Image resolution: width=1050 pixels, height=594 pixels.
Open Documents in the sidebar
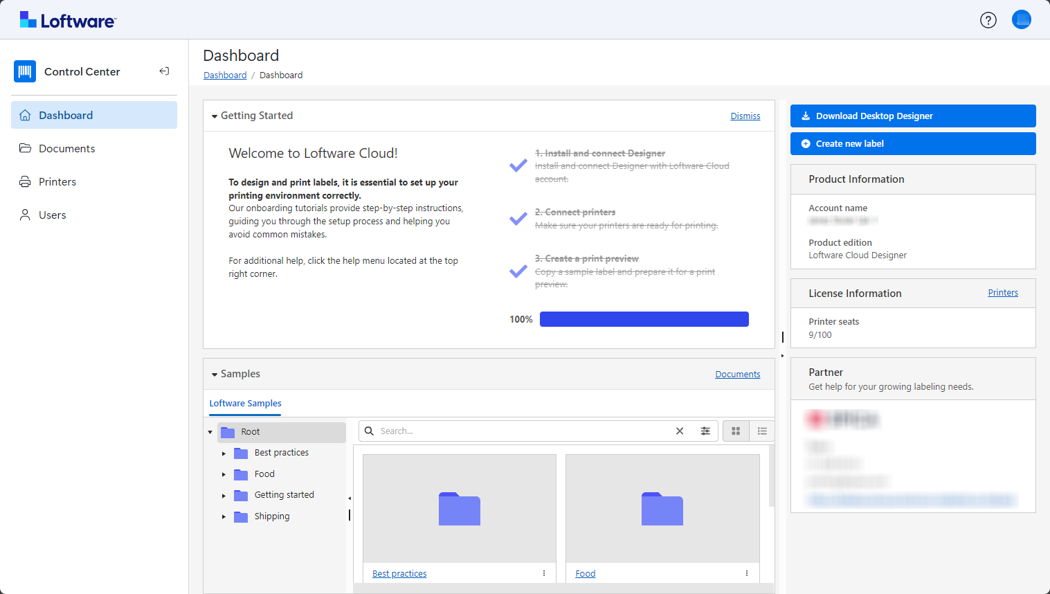tap(66, 149)
